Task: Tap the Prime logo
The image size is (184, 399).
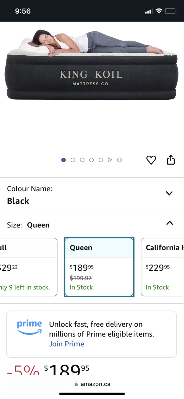Action: pos(29,327)
